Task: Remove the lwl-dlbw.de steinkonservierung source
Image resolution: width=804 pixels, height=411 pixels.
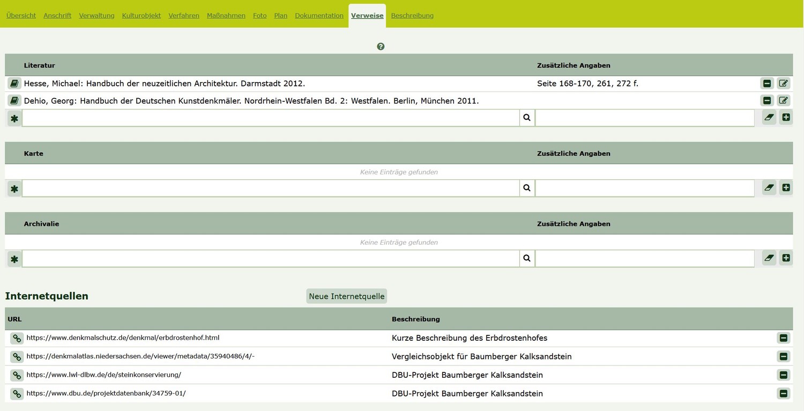Action: (784, 375)
